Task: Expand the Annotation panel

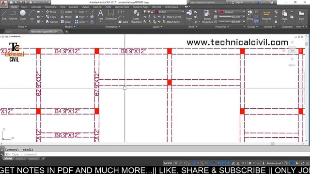Action: point(113,27)
